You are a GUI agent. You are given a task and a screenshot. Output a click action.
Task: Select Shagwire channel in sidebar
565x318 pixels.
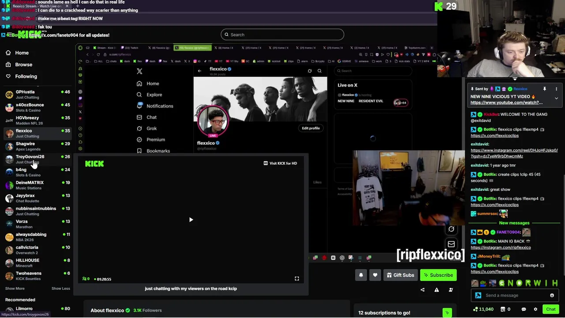38,146
